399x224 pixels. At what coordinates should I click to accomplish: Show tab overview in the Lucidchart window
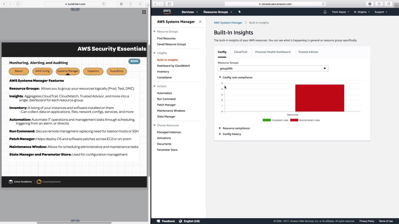(x=140, y=4)
